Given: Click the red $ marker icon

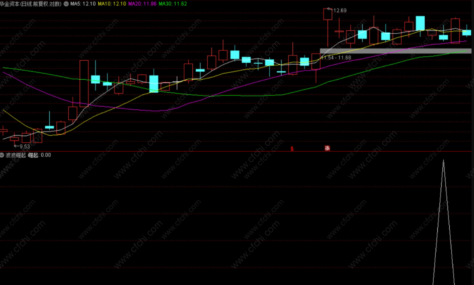Looking at the screenshot, I should click(x=292, y=149).
